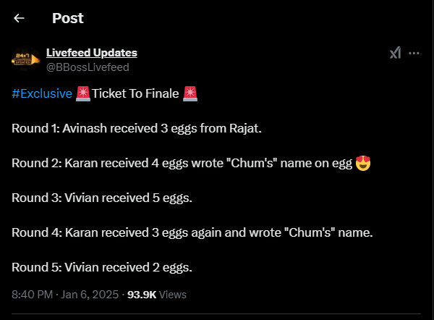Click the heart-eyes emoji in Round 2
Viewport: 434px width, 320px height.
click(x=363, y=163)
